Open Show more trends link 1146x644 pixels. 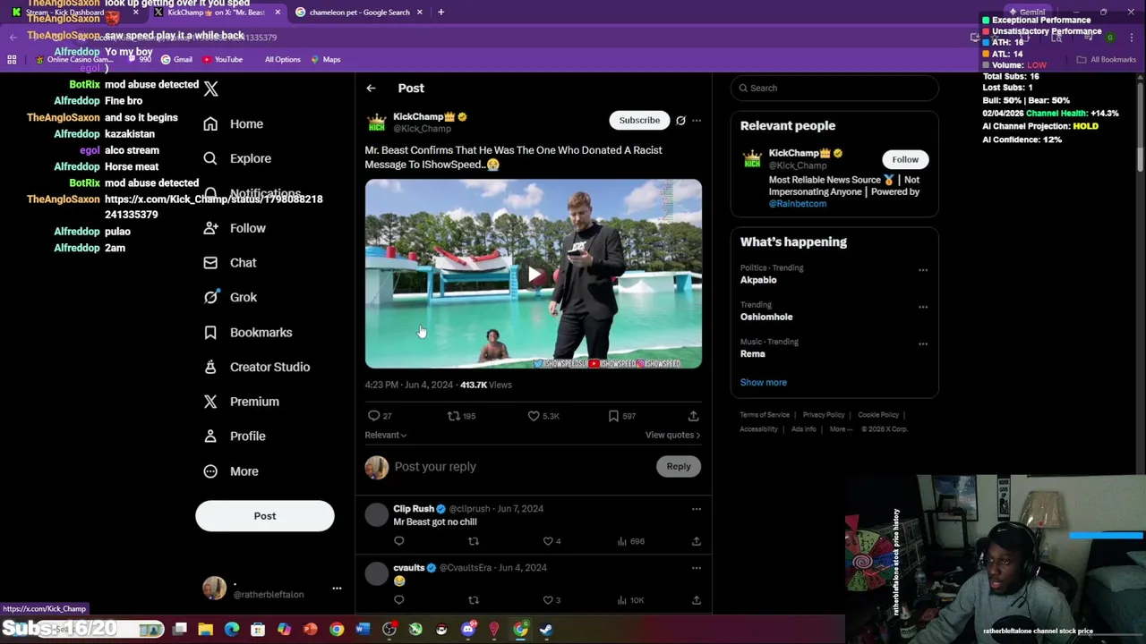tap(764, 383)
